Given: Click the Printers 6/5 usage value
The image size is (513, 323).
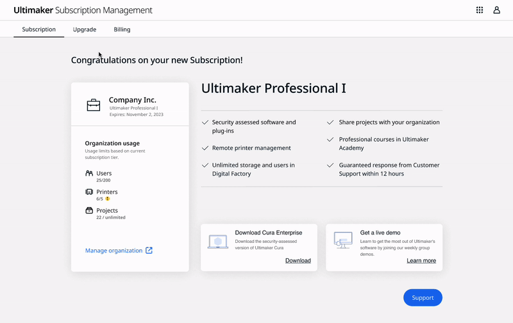Looking at the screenshot, I should click(99, 199).
